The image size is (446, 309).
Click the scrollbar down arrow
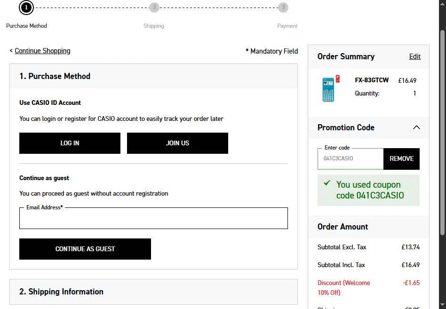[x=442, y=305]
